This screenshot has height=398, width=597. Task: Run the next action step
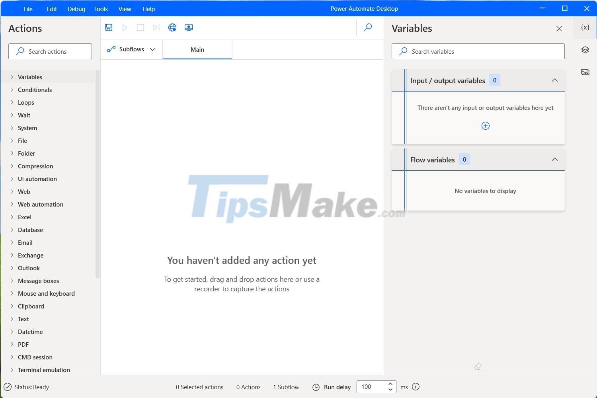[156, 27]
